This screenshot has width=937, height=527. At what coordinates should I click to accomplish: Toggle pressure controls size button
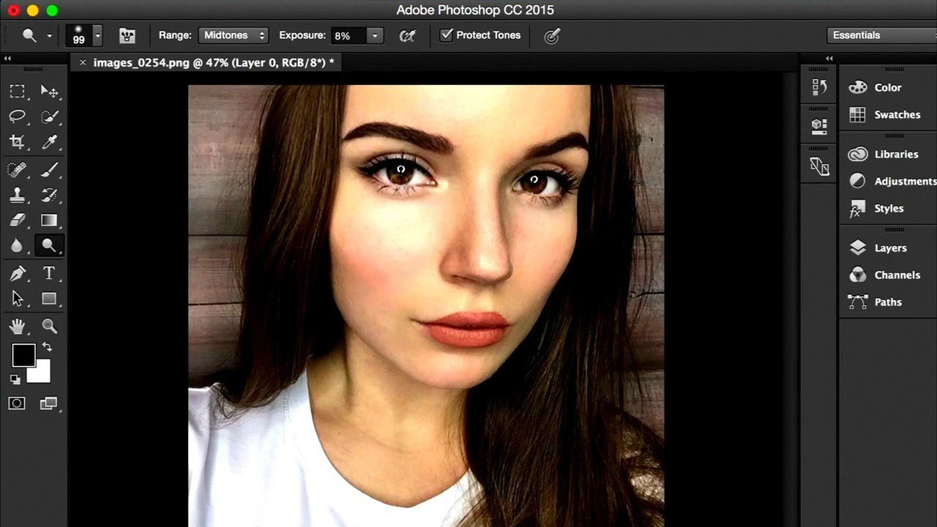tap(552, 35)
